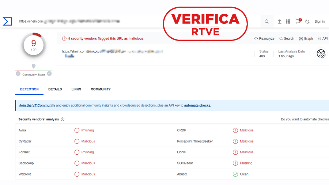This screenshot has width=329, height=185.
Task: Click the Avira Phishing warning icon
Action: pos(77,130)
